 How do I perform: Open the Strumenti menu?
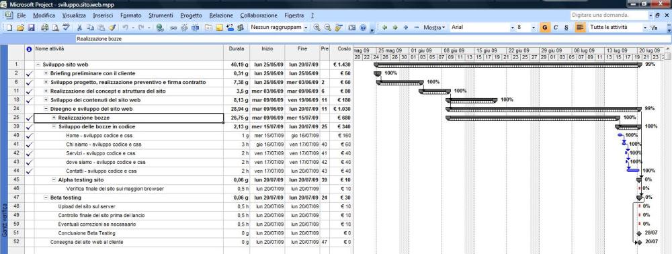pos(161,15)
